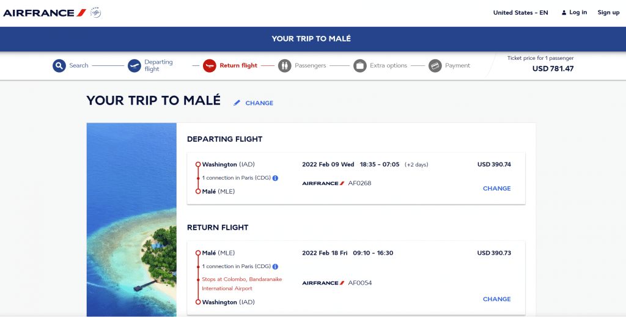Go to Air France home logo
The image size is (626, 317).
tap(45, 13)
